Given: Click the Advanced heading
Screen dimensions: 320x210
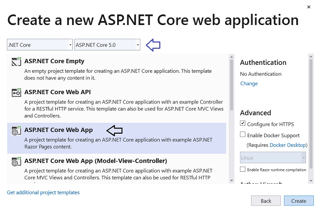Looking at the screenshot, I should click(x=255, y=113).
